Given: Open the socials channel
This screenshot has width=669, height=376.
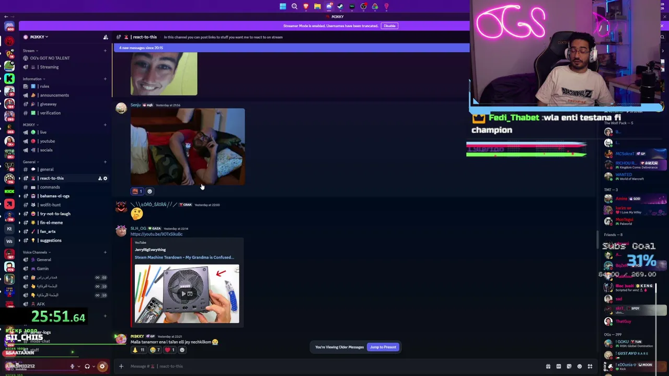Looking at the screenshot, I should [x=65, y=150].
